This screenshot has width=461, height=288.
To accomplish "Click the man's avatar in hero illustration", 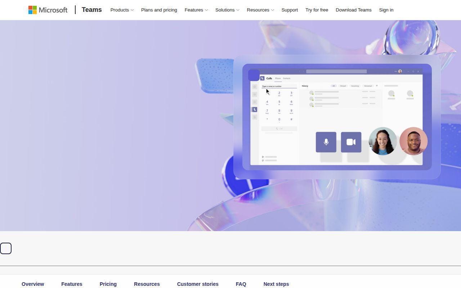I will [413, 141].
